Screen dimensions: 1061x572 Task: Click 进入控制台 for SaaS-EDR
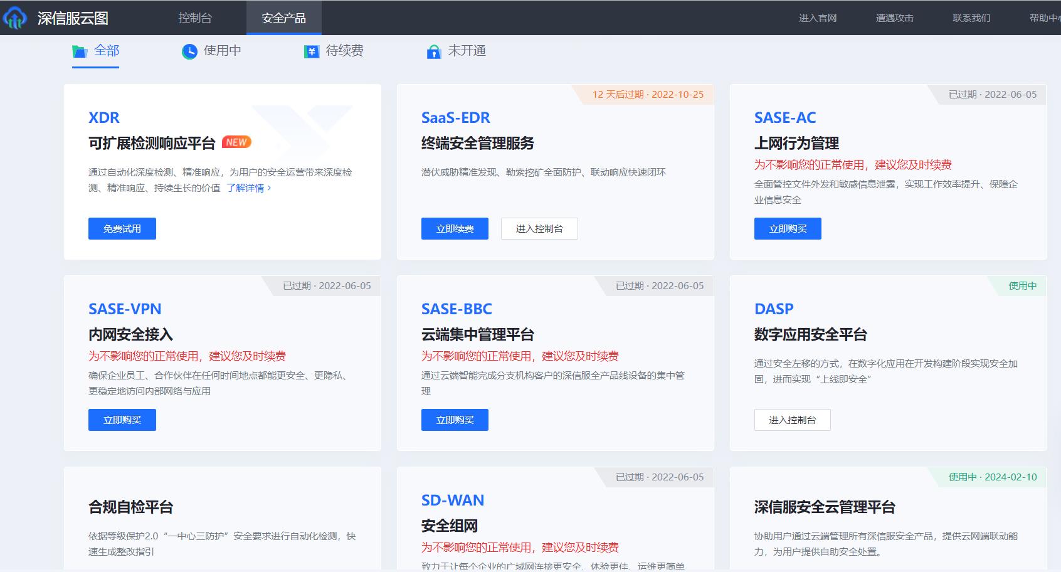[x=539, y=229]
